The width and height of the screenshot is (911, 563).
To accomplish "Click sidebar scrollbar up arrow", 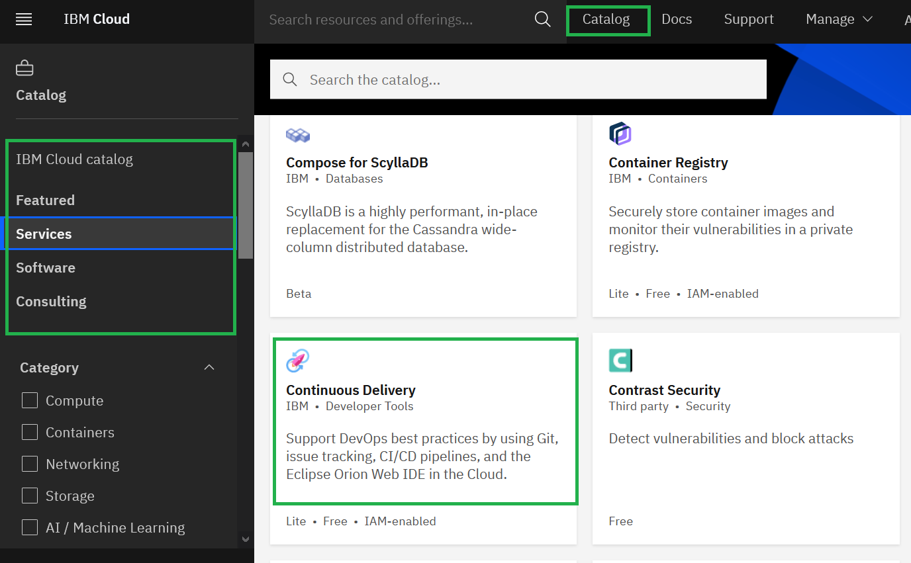I will (x=246, y=145).
